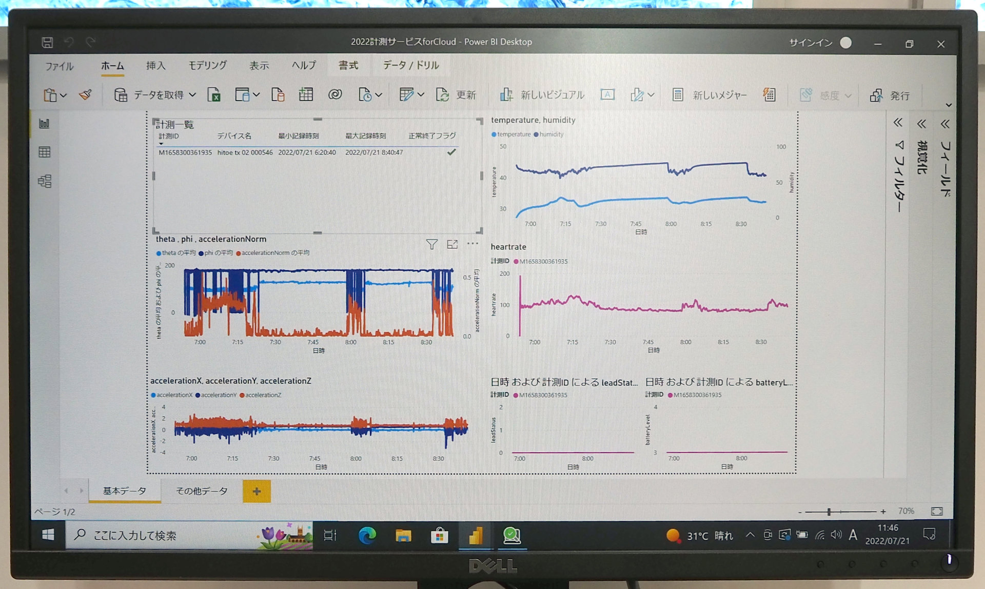This screenshot has width=985, height=589.
Task: Open the Windows Start menu
Action: 48,535
